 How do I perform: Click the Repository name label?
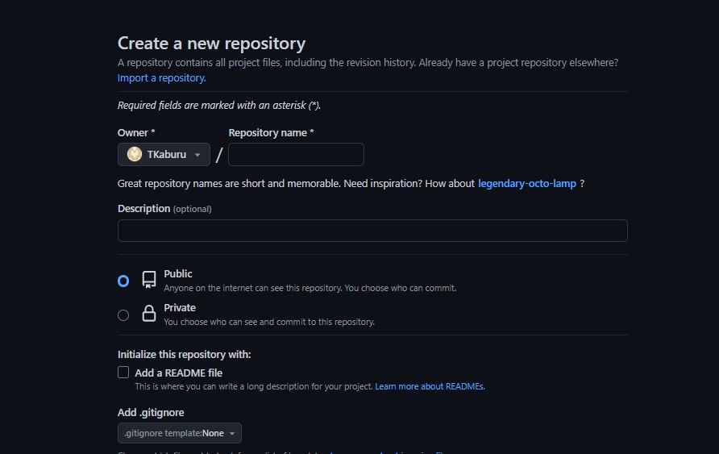[x=271, y=132]
